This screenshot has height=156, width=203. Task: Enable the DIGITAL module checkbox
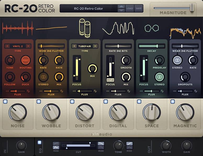(106, 102)
